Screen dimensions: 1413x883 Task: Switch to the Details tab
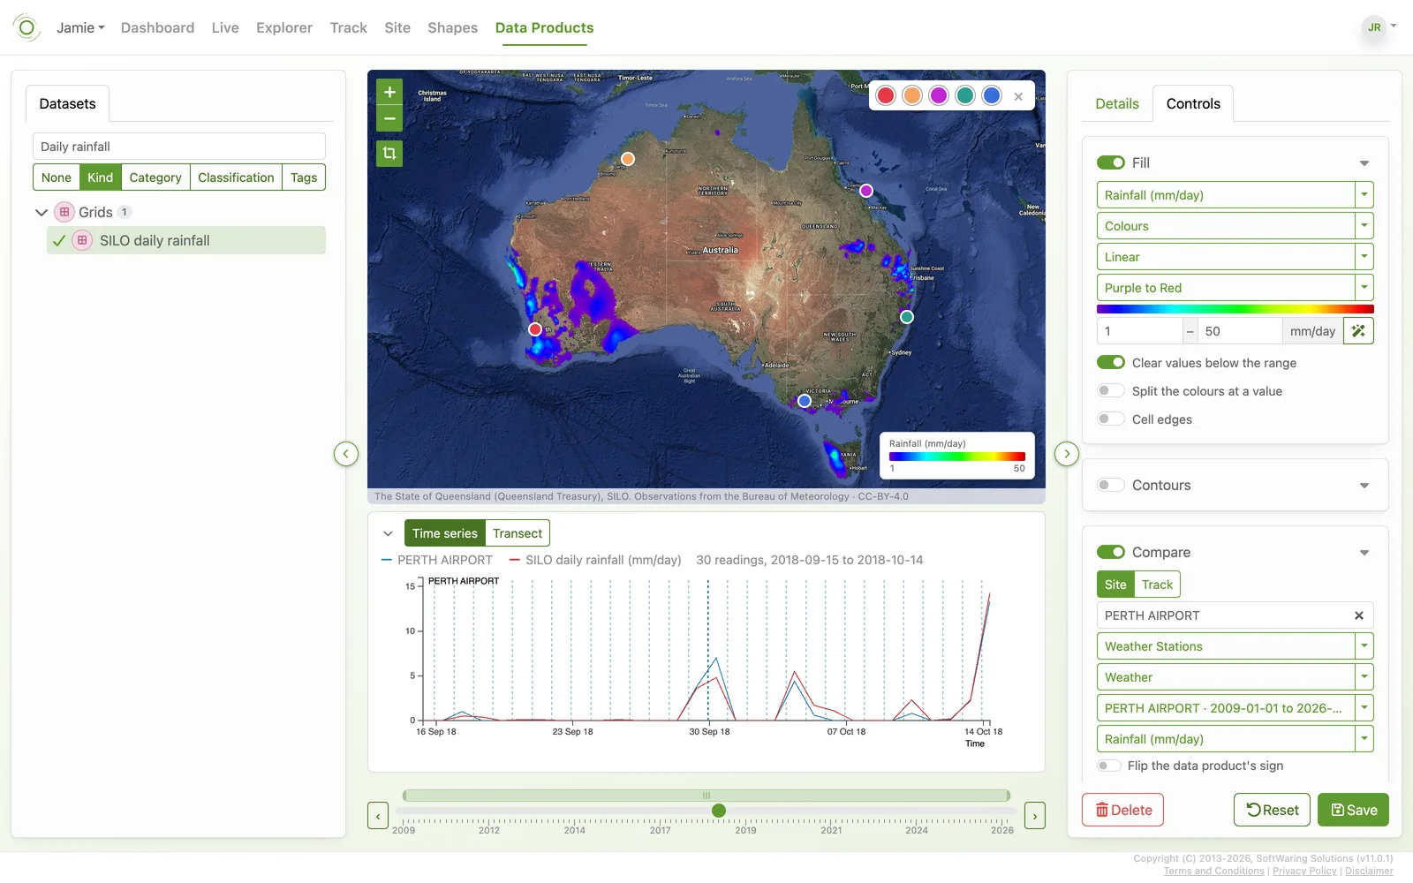tap(1117, 103)
